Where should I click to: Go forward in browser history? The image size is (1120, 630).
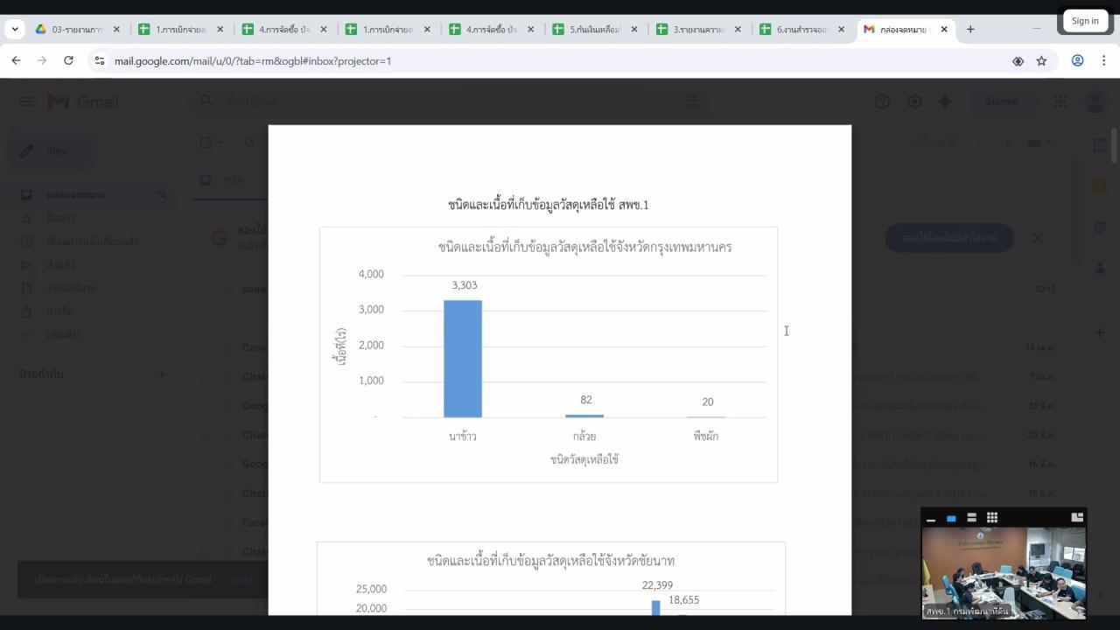coord(42,60)
